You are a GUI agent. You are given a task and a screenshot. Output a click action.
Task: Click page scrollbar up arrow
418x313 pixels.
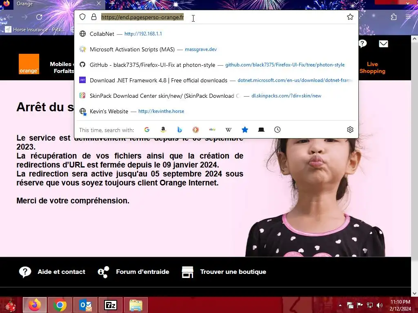click(x=415, y=39)
